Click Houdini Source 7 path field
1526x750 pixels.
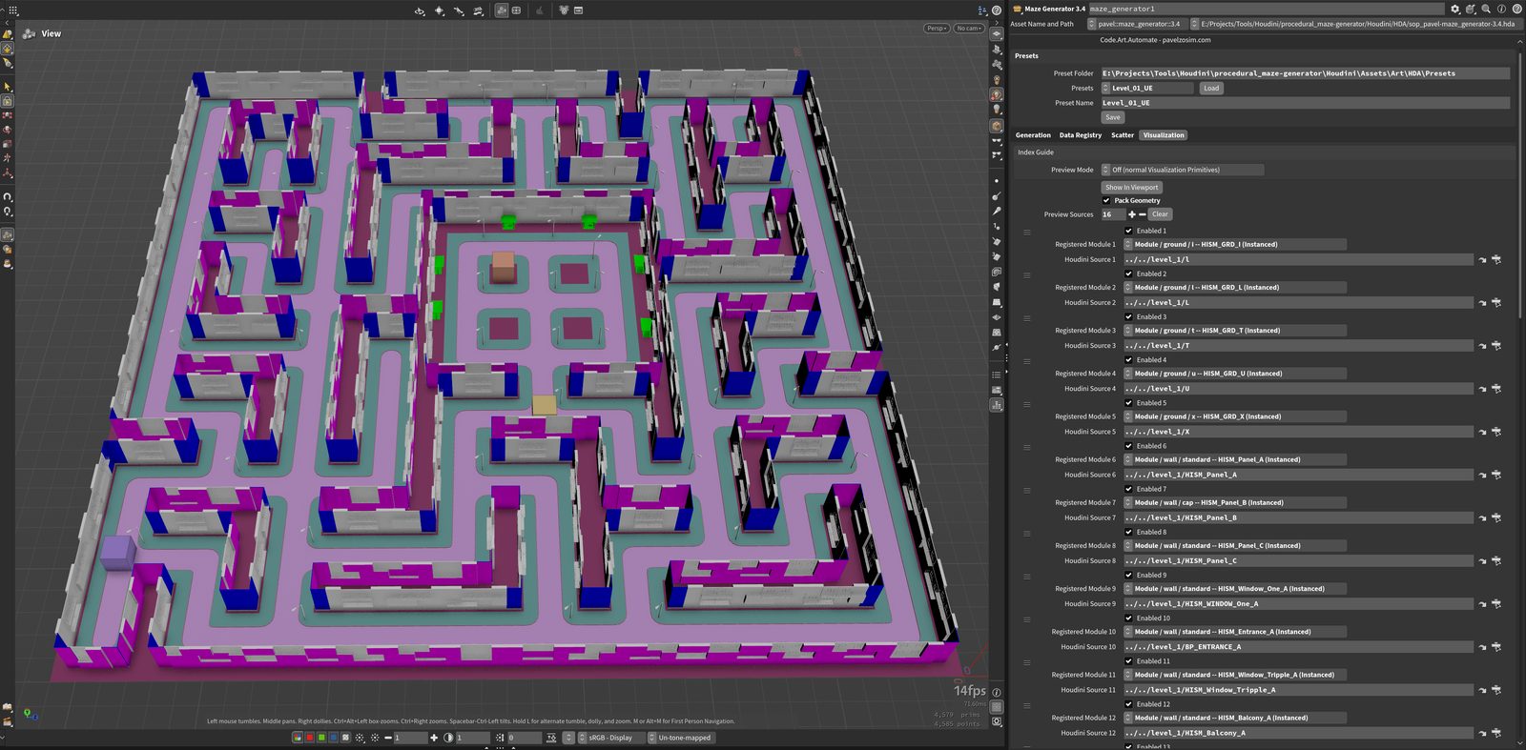coord(1298,518)
